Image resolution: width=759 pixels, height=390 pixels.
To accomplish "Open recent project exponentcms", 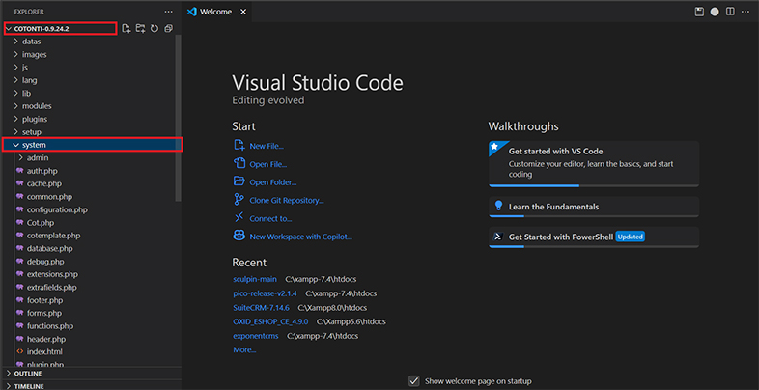I will (x=256, y=336).
